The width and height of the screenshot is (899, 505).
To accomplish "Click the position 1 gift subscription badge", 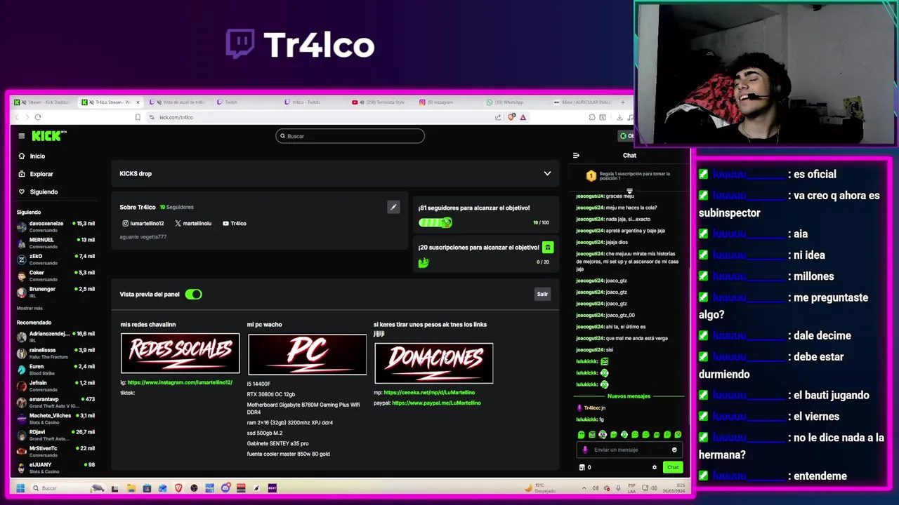I will [591, 176].
